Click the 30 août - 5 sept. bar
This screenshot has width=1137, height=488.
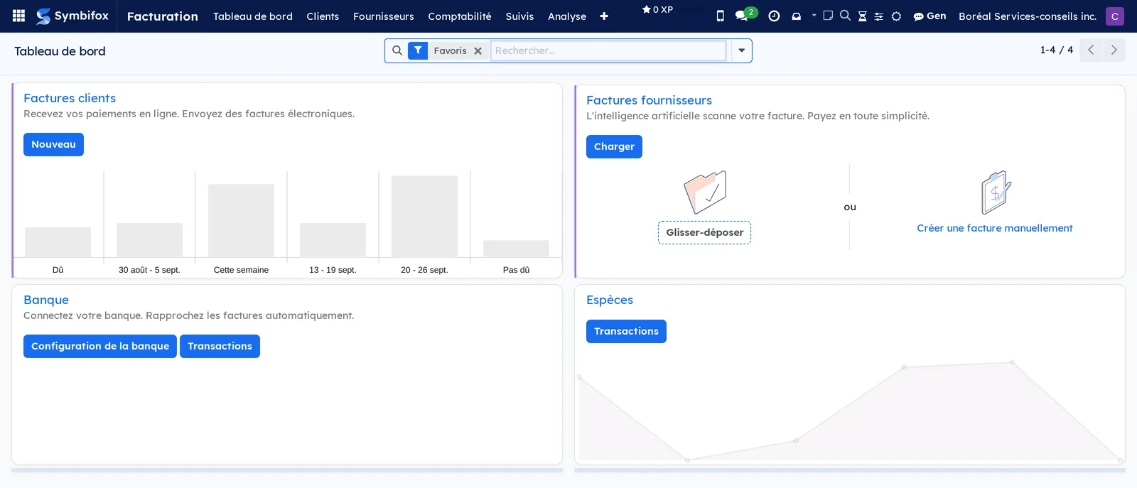(x=149, y=240)
